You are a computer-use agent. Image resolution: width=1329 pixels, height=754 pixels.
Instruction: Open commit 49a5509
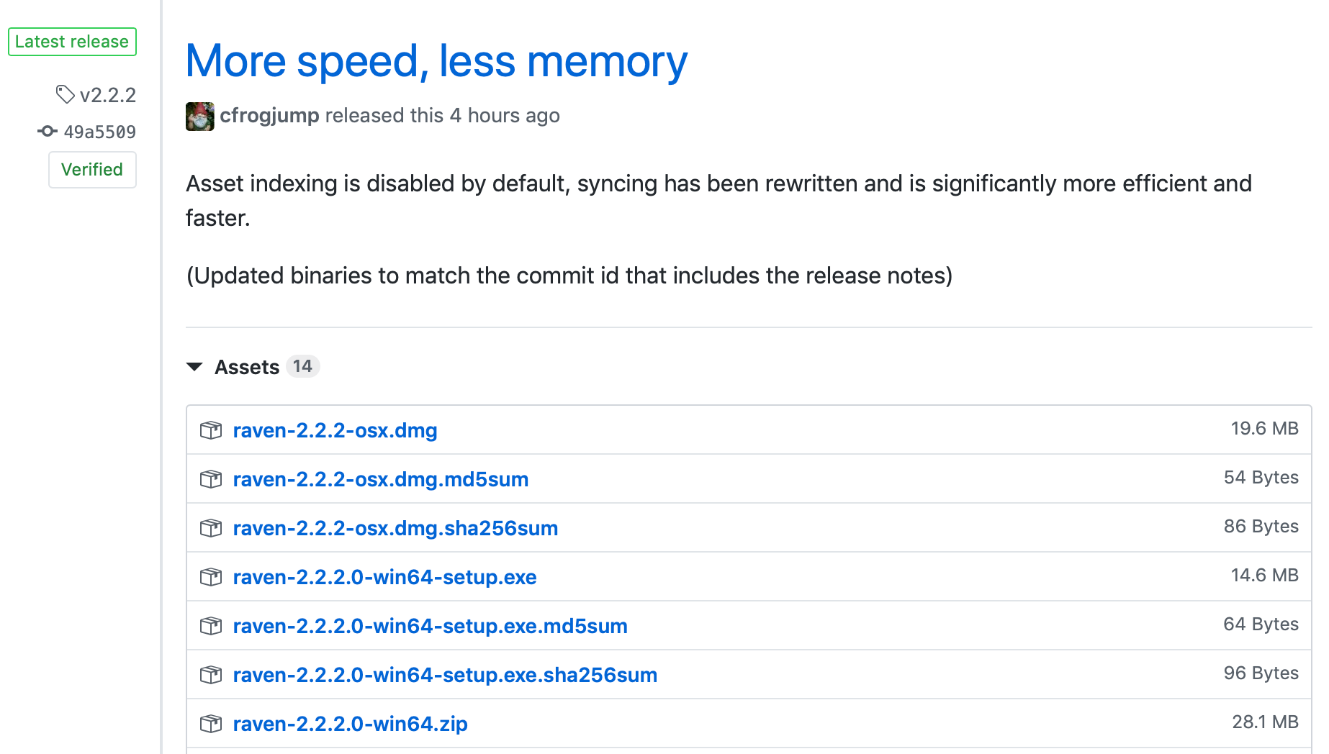click(100, 132)
